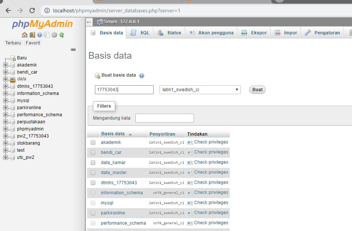Screen dimensions: 352x231
Task: Open the collation dropdown showing latin1_swedish_ci
Action: coord(200,89)
